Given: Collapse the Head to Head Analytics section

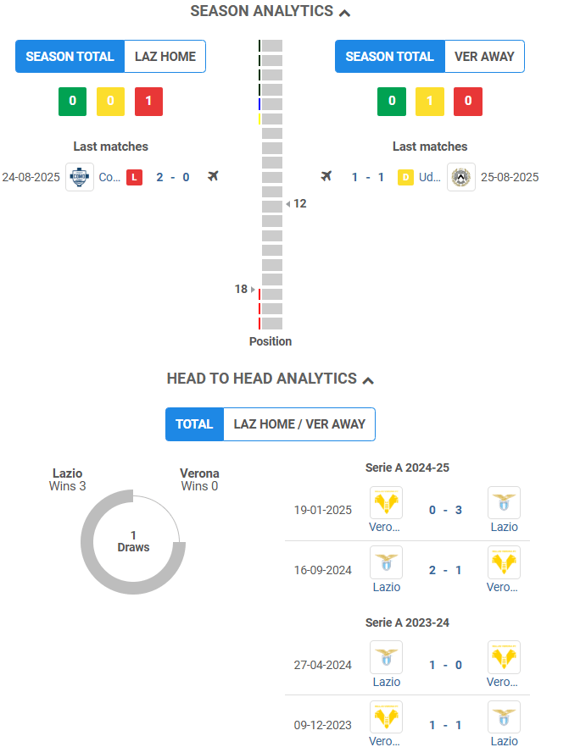Looking at the screenshot, I should coord(368,380).
